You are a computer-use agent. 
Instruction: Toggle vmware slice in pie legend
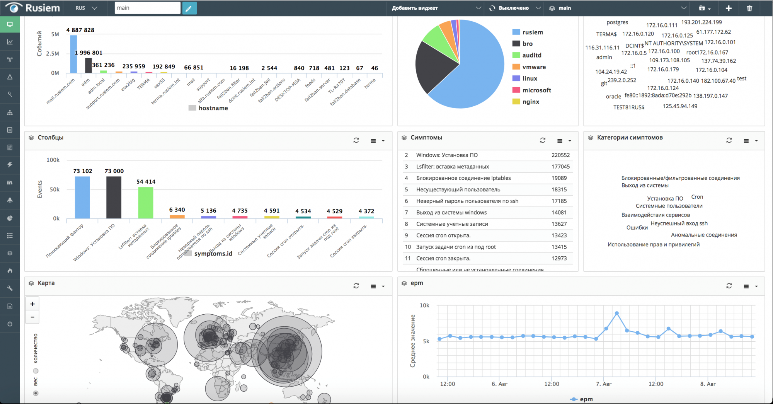click(530, 67)
